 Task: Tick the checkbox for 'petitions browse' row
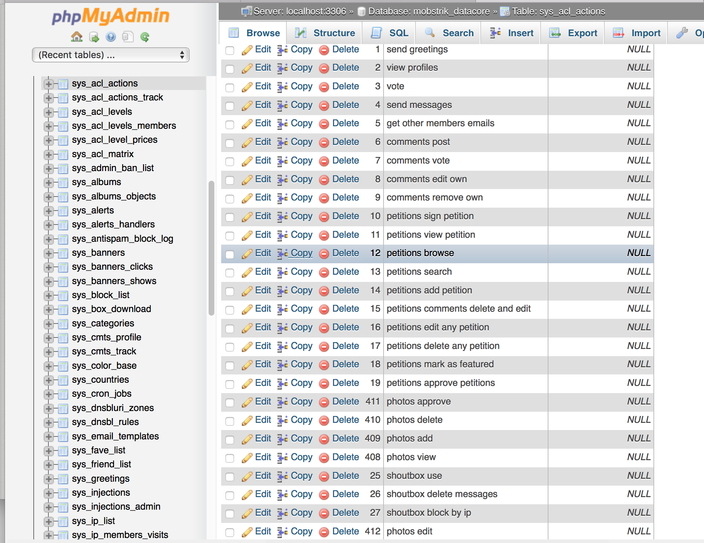pos(230,254)
